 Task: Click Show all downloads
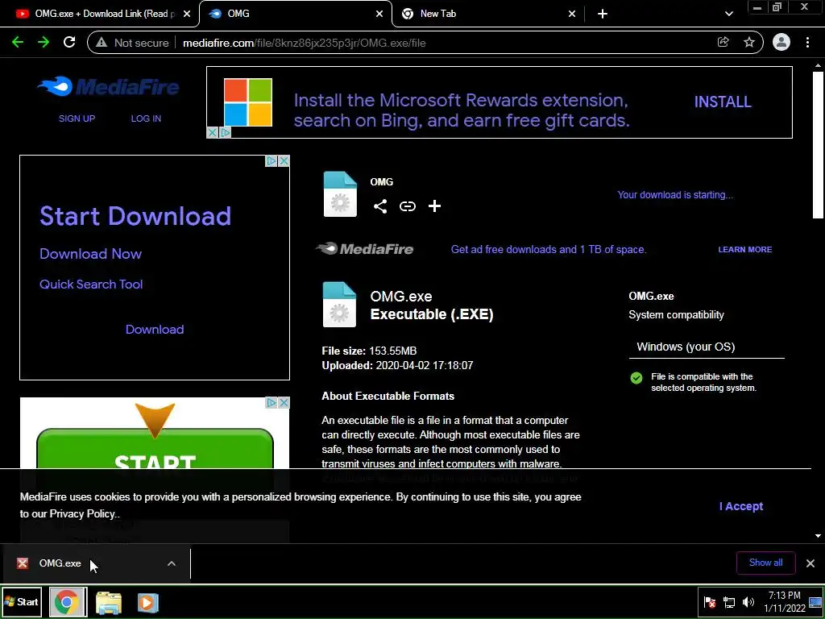pyautogui.click(x=765, y=563)
